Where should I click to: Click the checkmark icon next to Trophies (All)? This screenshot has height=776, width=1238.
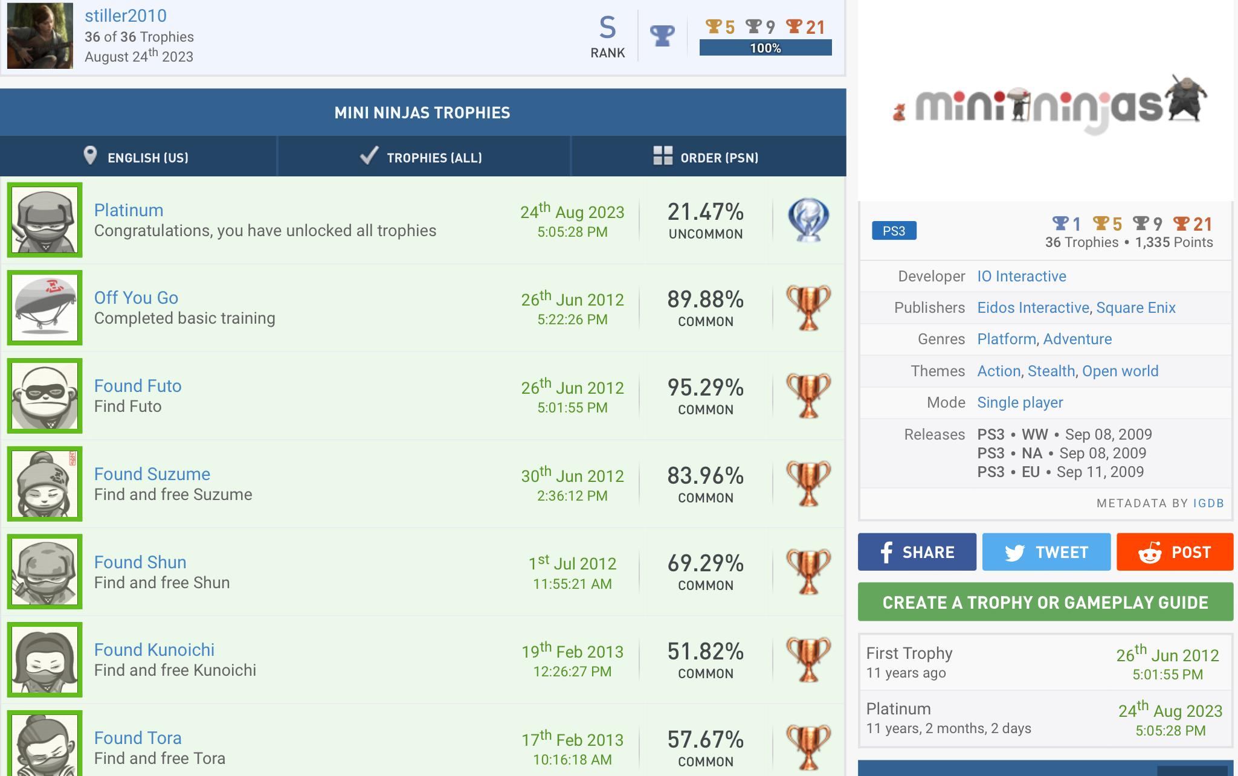(369, 156)
